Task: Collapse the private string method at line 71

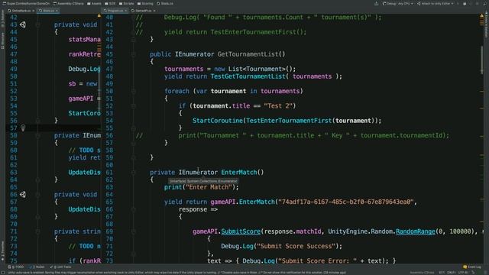Action: pos(37,231)
